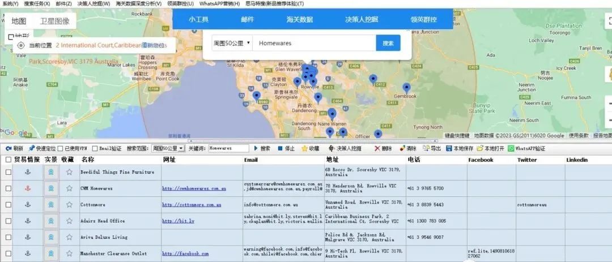This screenshot has width=612, height=262.
Task: Switch to 小工具 tab in blue bar
Action: [198, 19]
